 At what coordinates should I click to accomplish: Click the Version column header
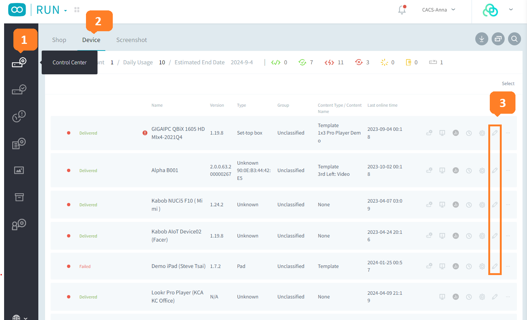point(217,105)
